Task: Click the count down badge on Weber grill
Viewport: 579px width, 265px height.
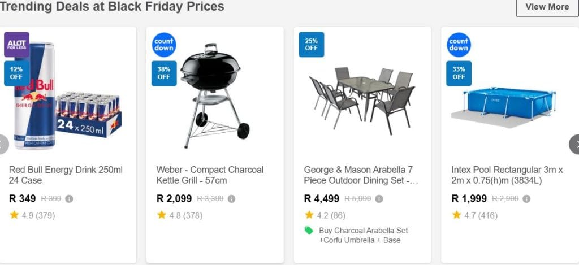Action: click(x=164, y=45)
